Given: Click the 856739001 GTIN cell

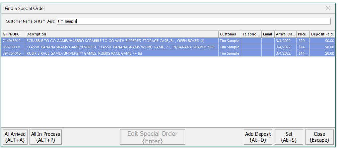Looking at the screenshot, I should click(x=13, y=47).
